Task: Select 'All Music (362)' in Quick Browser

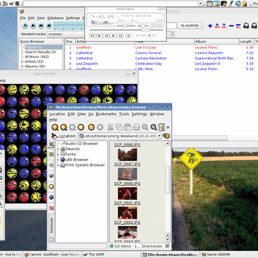Action: point(37,57)
